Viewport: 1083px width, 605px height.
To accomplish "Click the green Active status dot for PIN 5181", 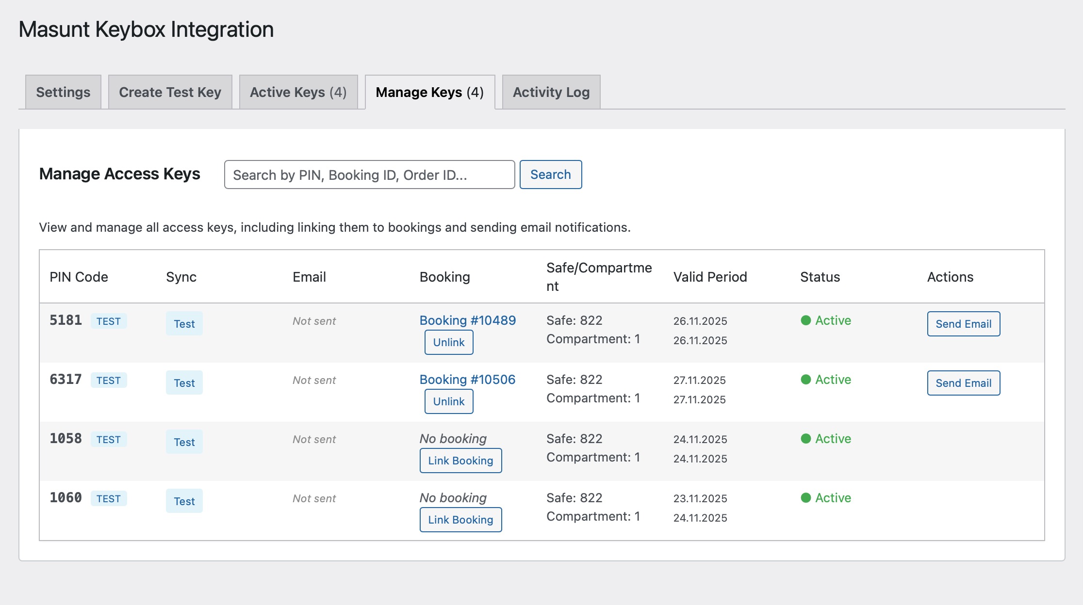I will (x=806, y=320).
